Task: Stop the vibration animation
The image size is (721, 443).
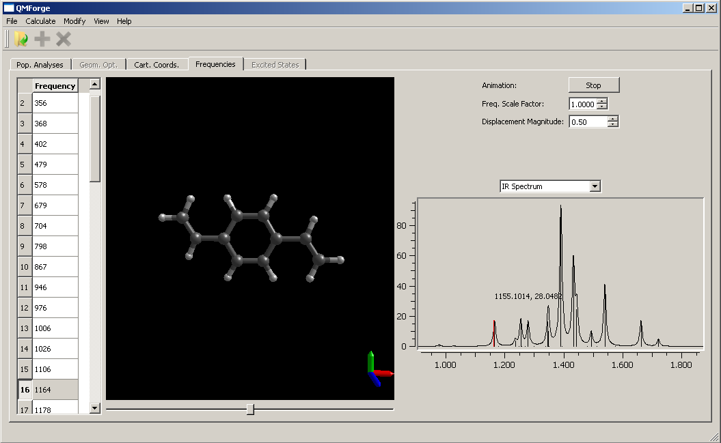Action: pyautogui.click(x=593, y=85)
